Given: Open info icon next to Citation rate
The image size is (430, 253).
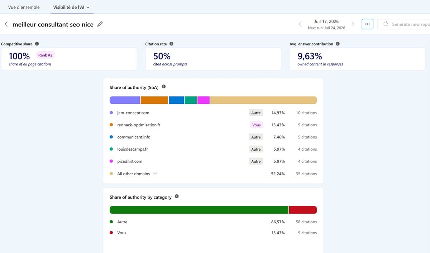Looking at the screenshot, I should click(171, 44).
